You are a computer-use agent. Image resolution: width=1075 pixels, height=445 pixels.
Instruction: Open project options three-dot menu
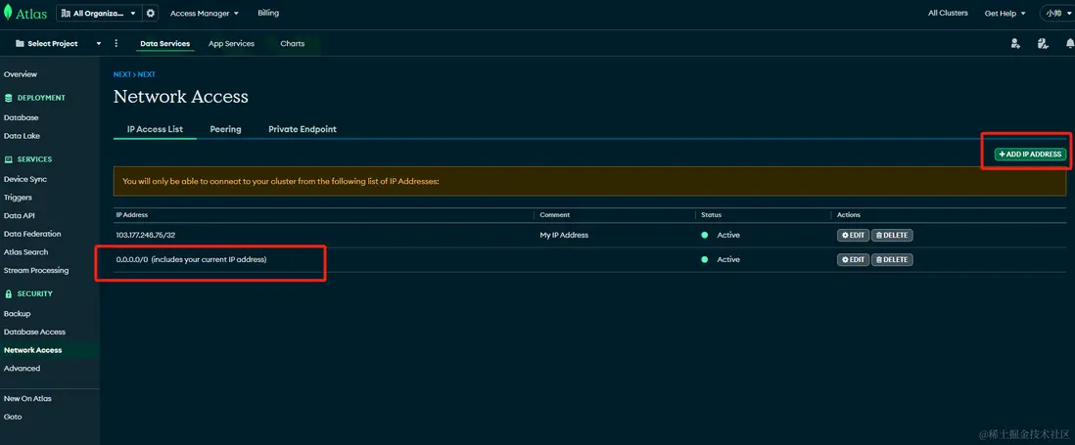(x=116, y=43)
